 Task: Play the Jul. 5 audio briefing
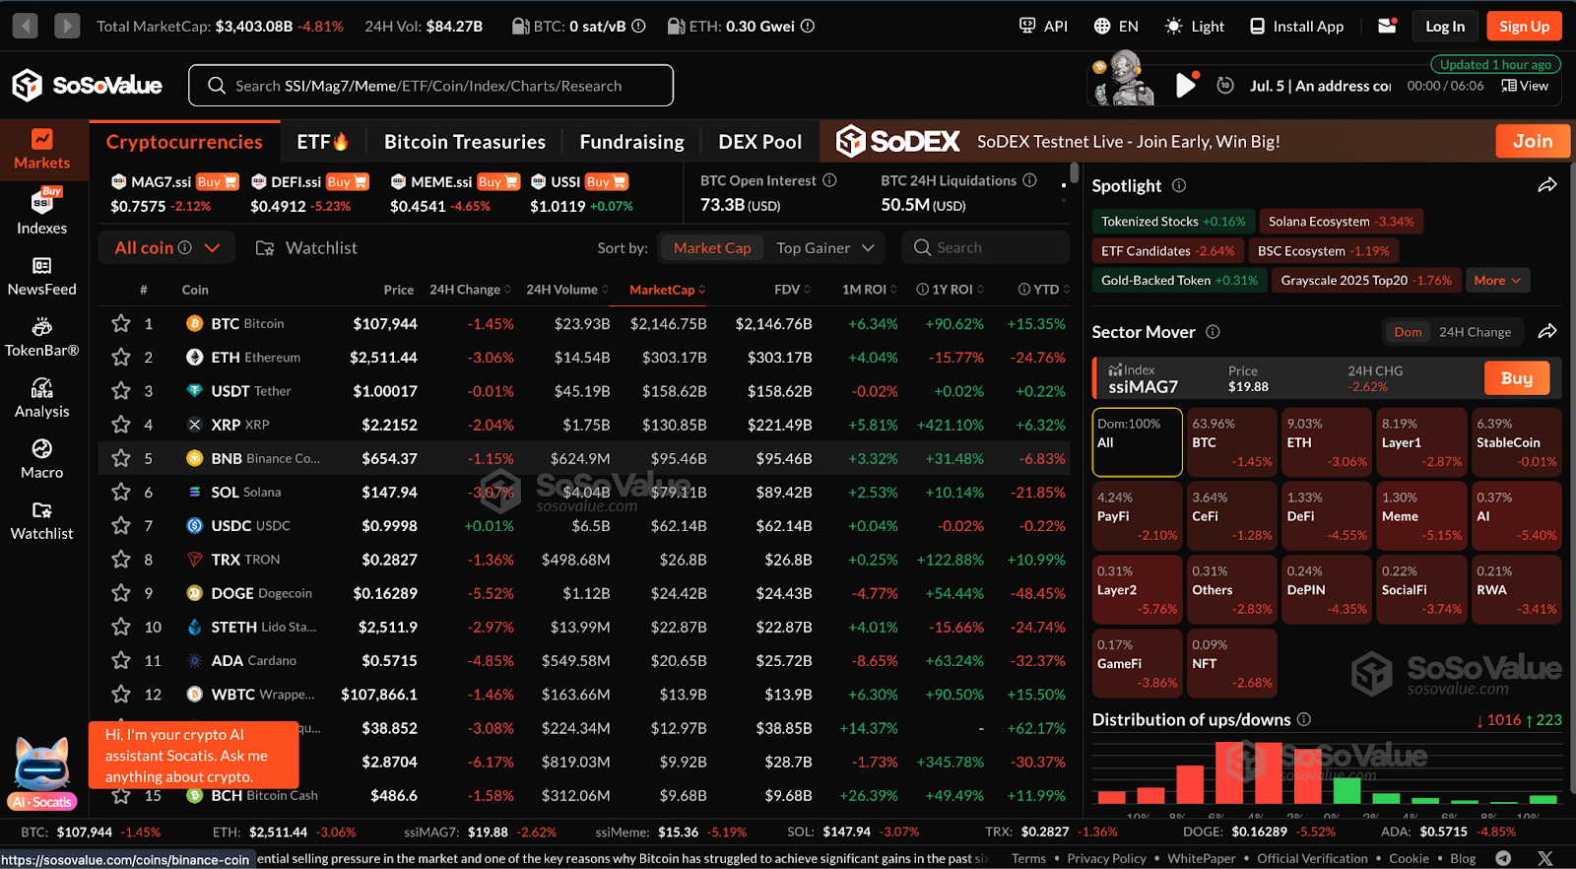pos(1186,86)
